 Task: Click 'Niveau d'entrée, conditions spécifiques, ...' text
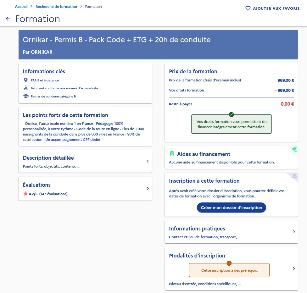click(x=205, y=284)
